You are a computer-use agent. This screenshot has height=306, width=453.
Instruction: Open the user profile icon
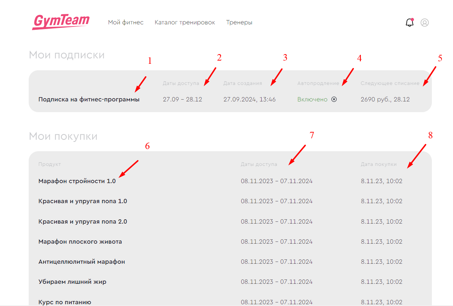pyautogui.click(x=425, y=23)
